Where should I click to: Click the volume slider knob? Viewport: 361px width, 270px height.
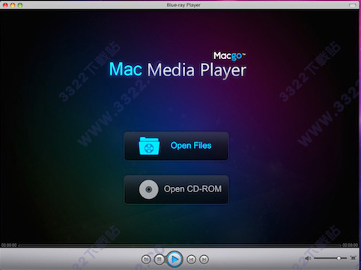tap(339, 258)
